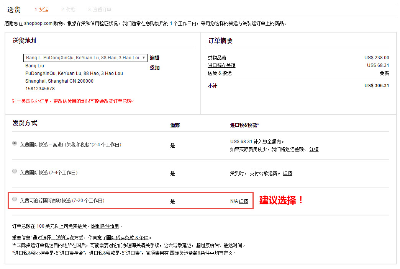Open 详情 link for refund difference row

314,149
